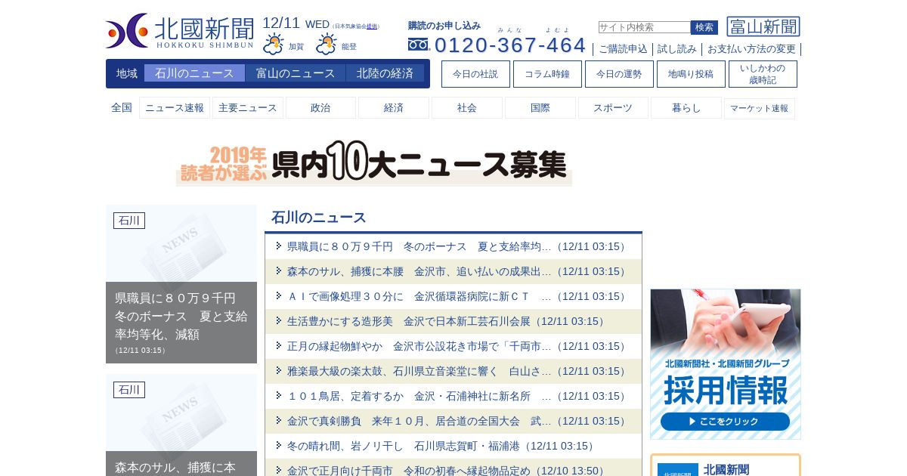Open headline 金沢で正月向け千両市
This screenshot has width=907, height=476.
(447, 471)
